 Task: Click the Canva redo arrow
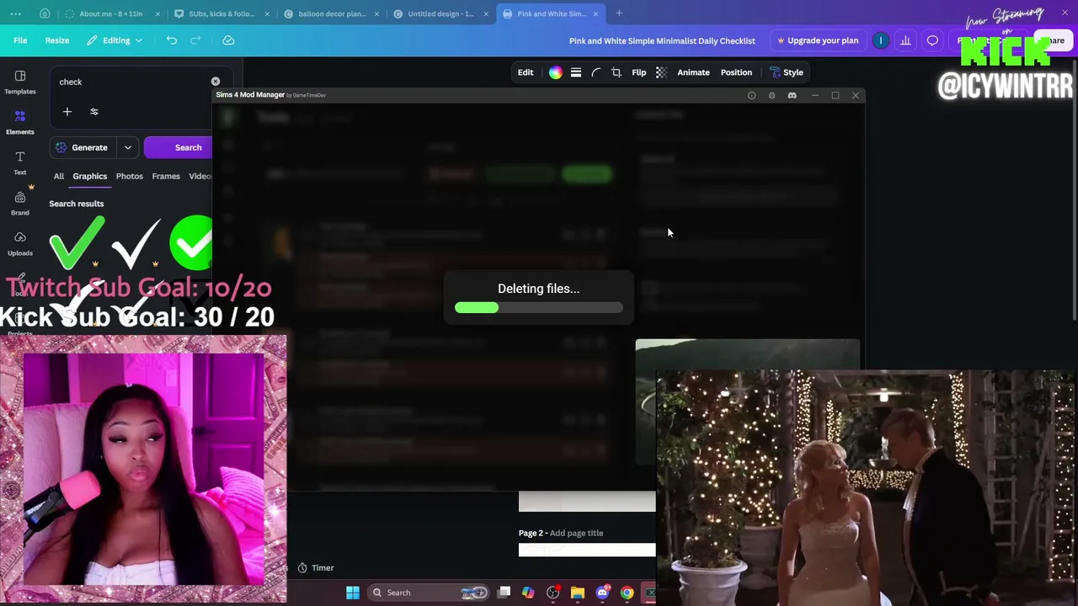pos(195,40)
